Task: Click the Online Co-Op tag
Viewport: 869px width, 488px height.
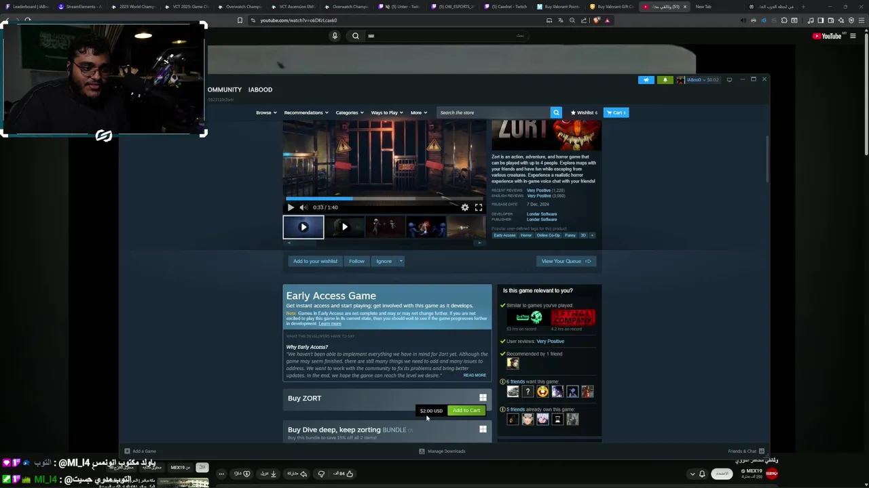Action: point(549,235)
